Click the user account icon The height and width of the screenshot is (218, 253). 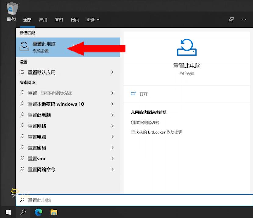click(231, 19)
